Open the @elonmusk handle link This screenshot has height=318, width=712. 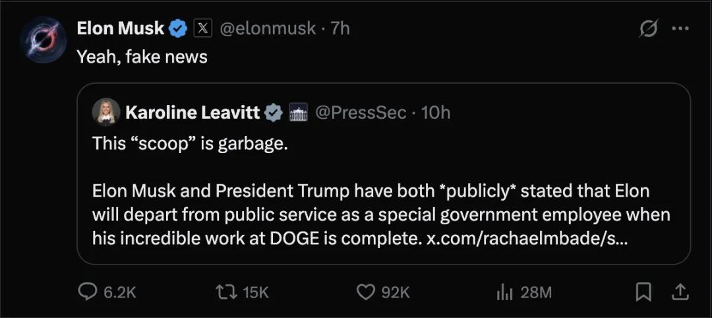pyautogui.click(x=268, y=29)
